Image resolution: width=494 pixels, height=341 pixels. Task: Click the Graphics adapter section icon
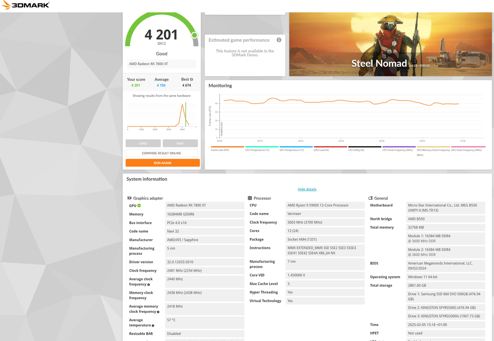coord(129,198)
